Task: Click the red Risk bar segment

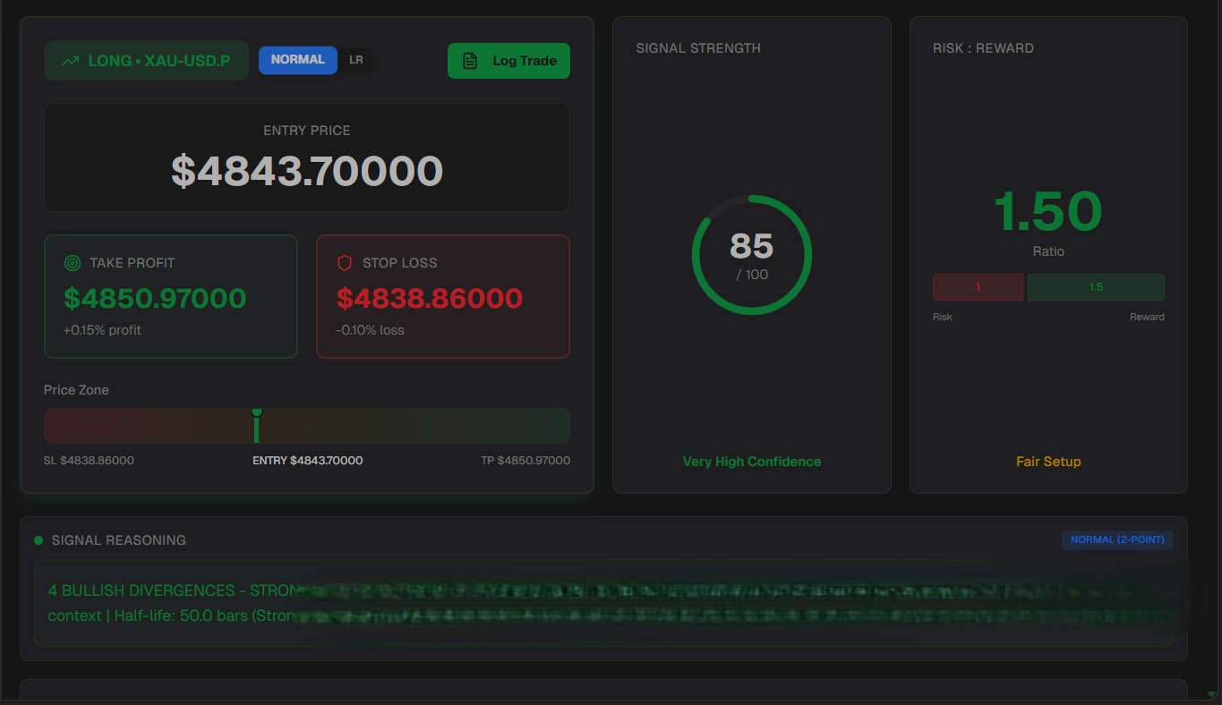Action: [978, 287]
